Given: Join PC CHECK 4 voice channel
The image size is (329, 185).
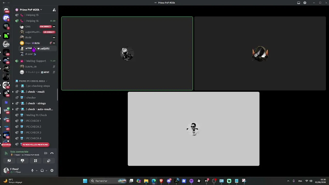Looking at the screenshot, I should click(x=35, y=138).
